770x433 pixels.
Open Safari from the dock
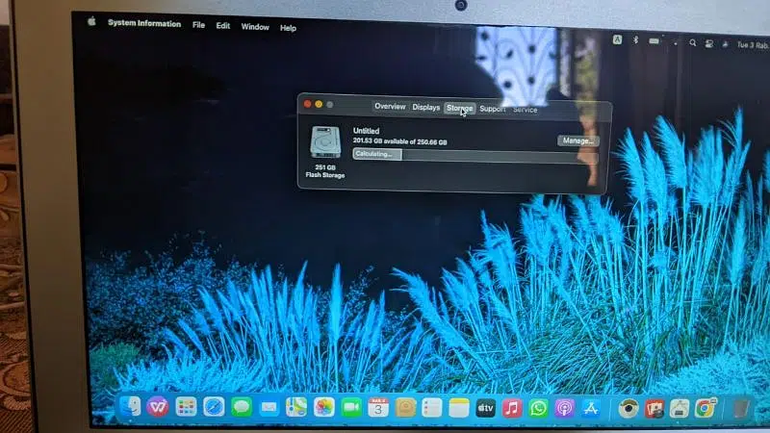(214, 407)
